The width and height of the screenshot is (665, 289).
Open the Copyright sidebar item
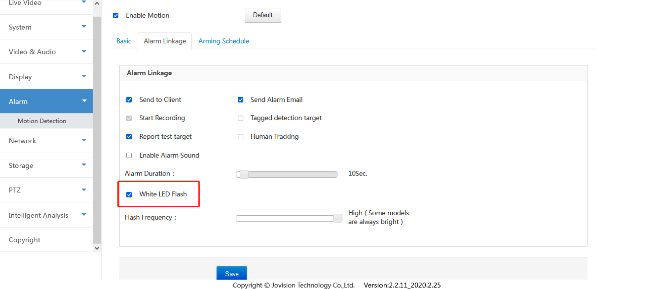[x=25, y=240]
